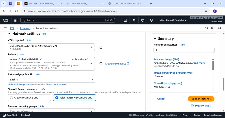
Task: Collapse the Summary panel
Action: click(x=155, y=38)
